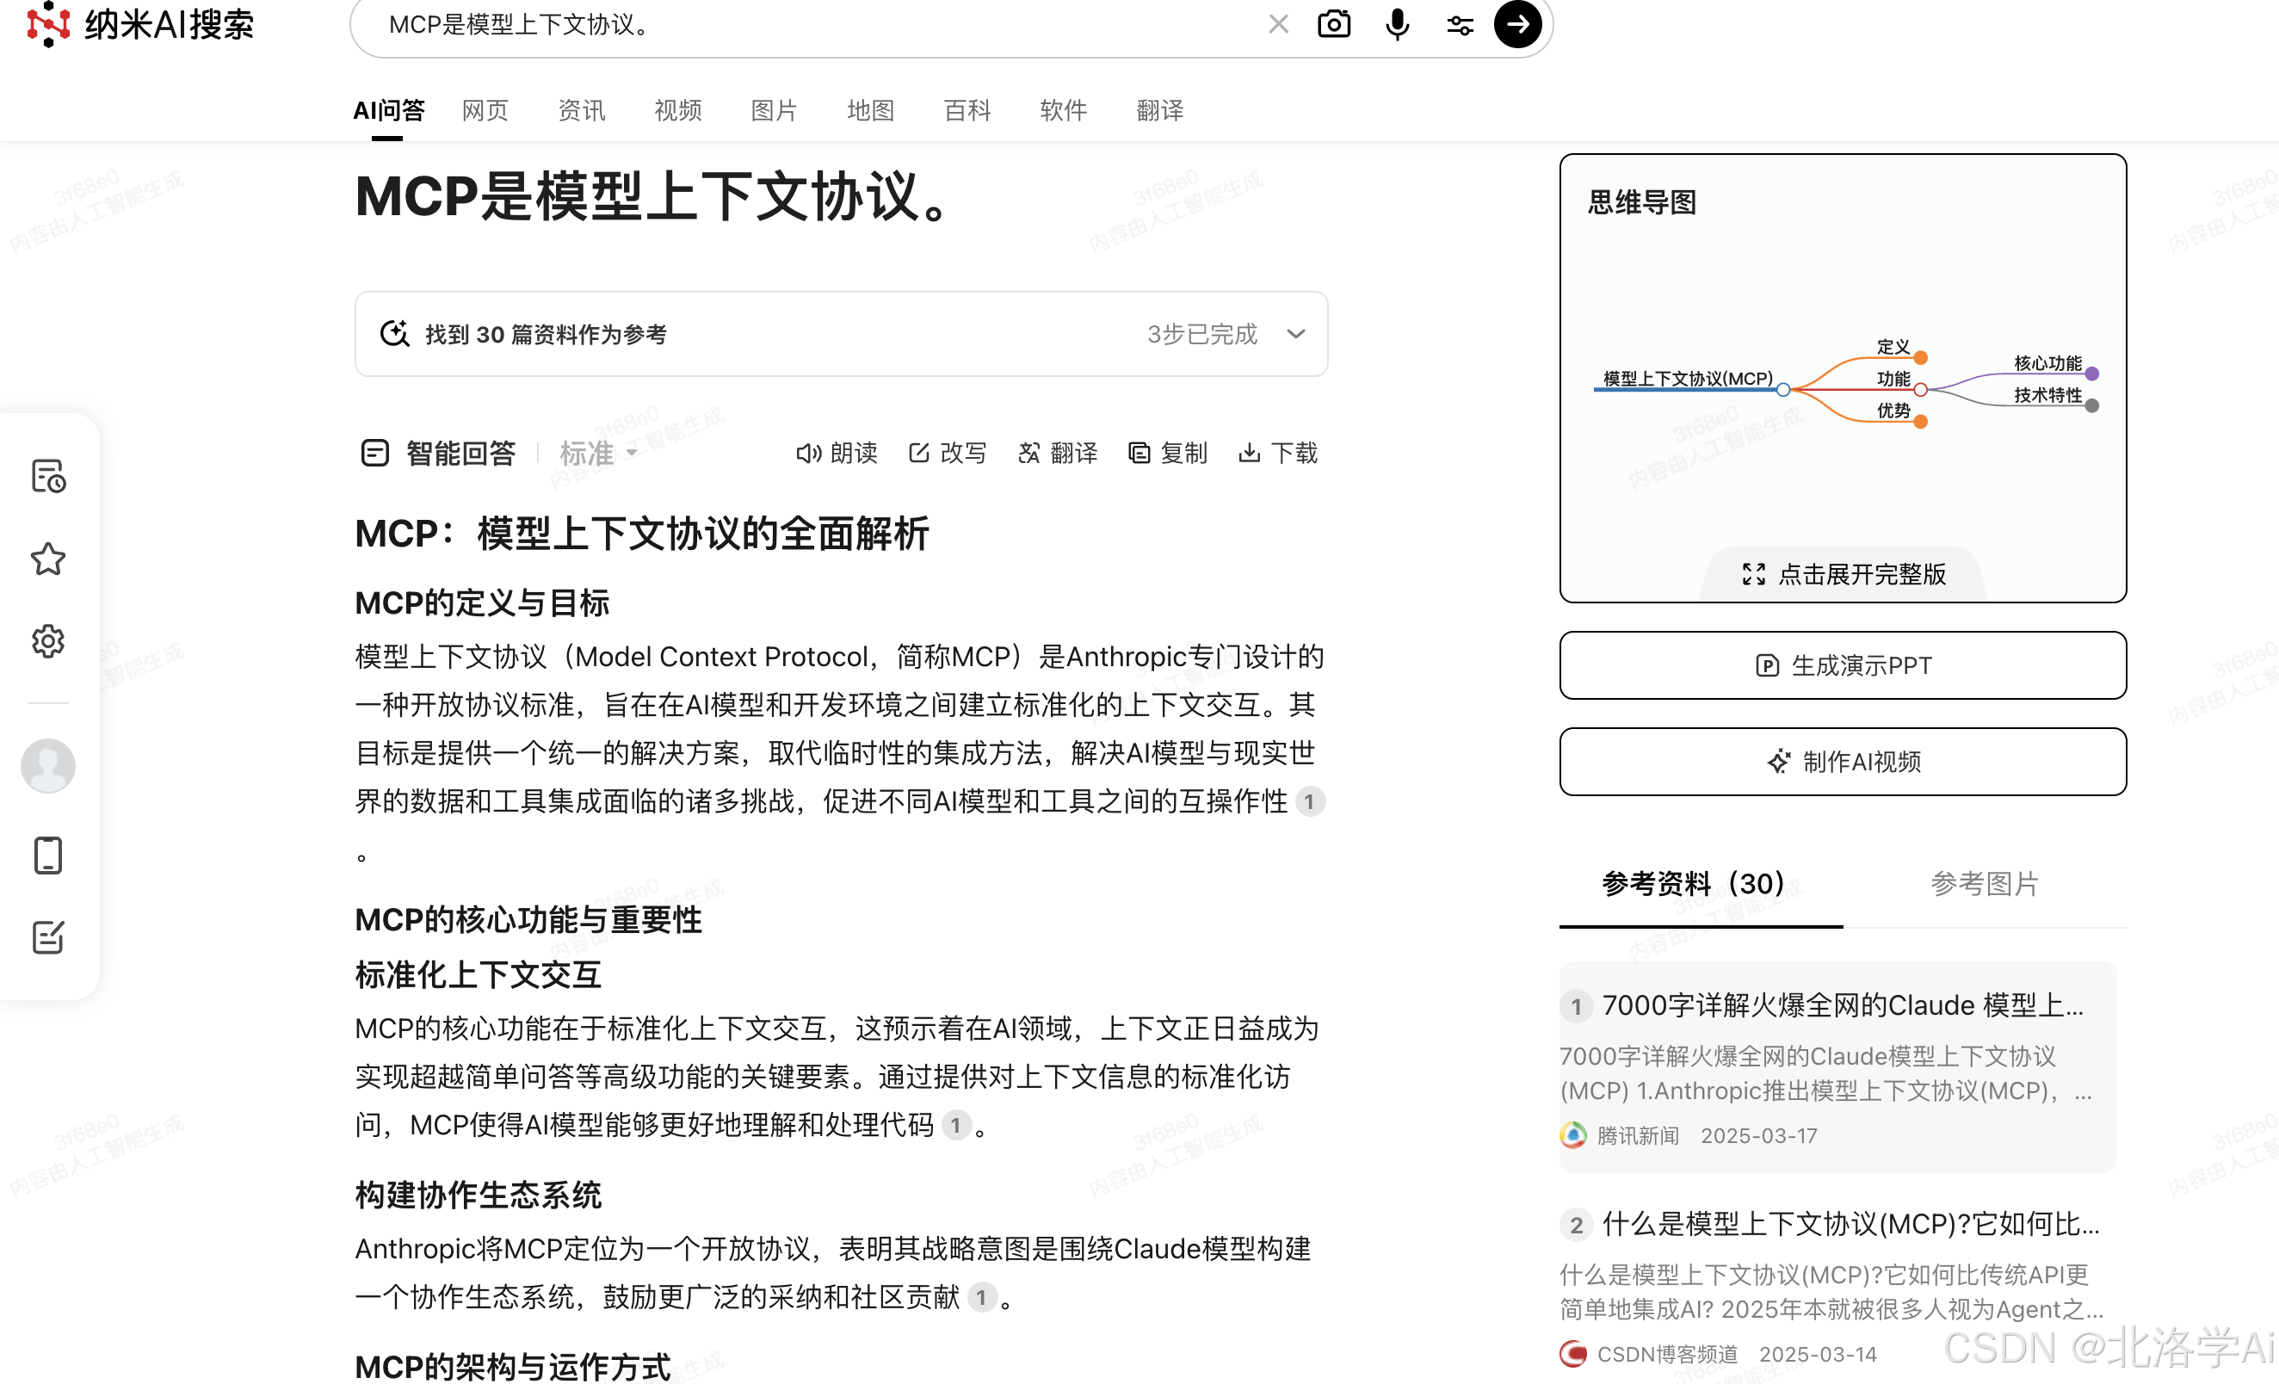
Task: Switch to the 网页 tab
Action: 485,111
